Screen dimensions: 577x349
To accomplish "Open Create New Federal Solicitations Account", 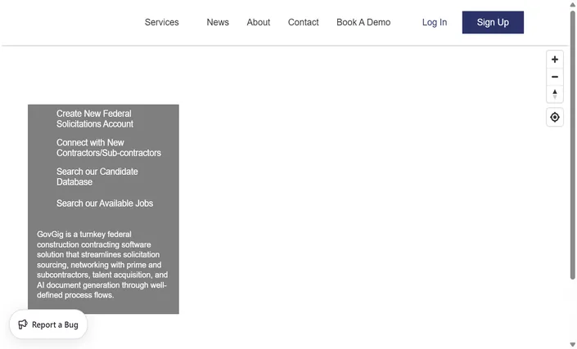I will (x=95, y=119).
